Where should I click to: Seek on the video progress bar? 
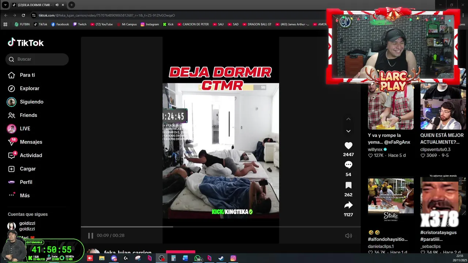tap(220, 227)
